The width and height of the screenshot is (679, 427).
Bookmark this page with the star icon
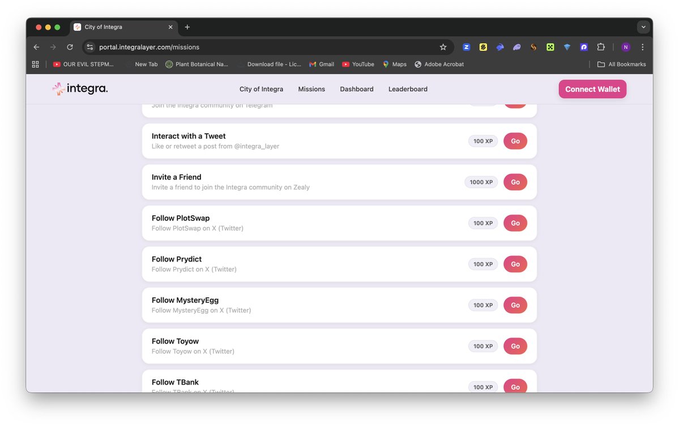pos(443,47)
